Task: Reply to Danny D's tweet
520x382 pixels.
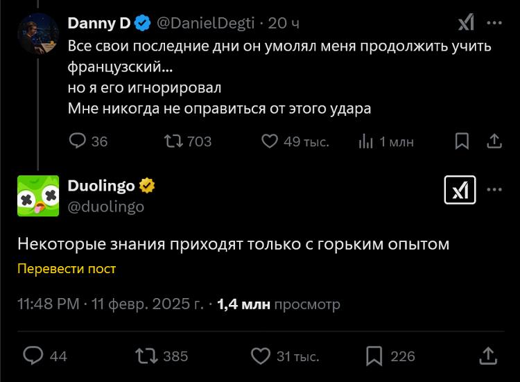Action: (78, 141)
